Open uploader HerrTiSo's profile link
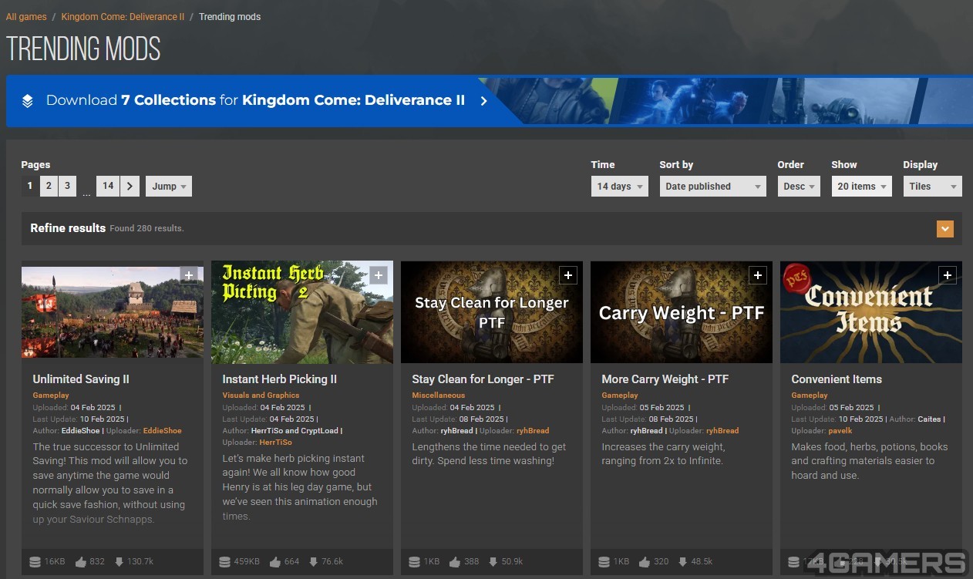Screen dimensions: 973x579 click(276, 443)
